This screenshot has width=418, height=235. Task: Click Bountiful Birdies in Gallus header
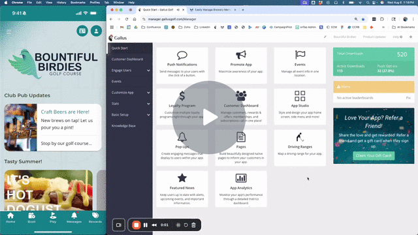tap(345, 37)
